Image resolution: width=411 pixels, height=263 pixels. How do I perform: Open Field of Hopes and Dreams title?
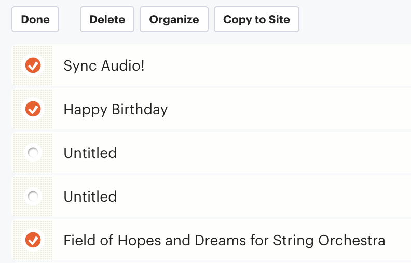(224, 240)
